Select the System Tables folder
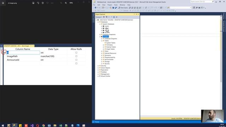This screenshot has height=127, width=226. click(x=111, y=43)
